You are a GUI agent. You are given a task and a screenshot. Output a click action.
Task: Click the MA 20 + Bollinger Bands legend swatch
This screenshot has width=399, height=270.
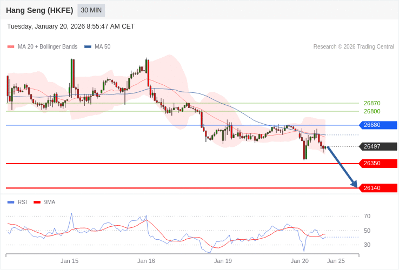(x=11, y=47)
